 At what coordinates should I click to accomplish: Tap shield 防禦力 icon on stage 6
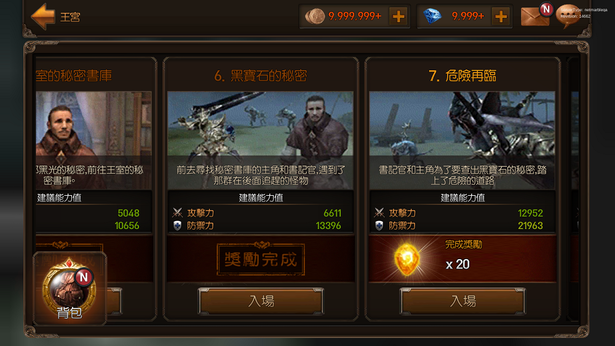click(177, 225)
